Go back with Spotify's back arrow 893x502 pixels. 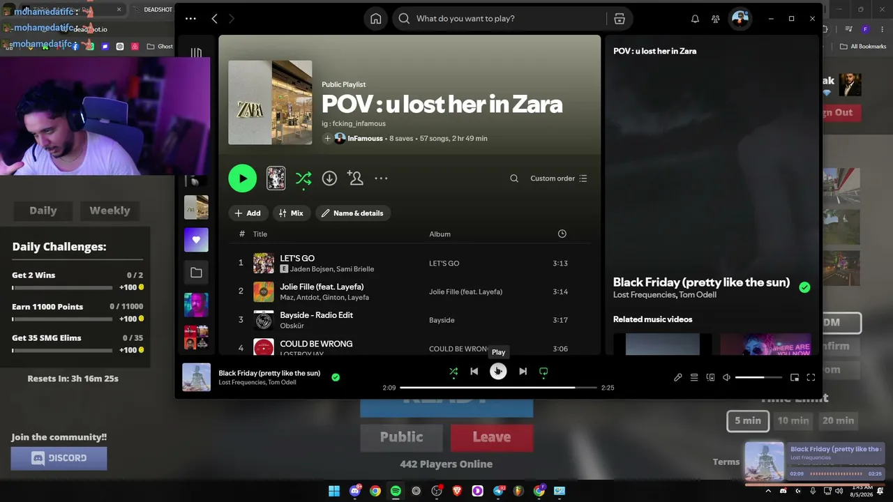click(x=215, y=19)
